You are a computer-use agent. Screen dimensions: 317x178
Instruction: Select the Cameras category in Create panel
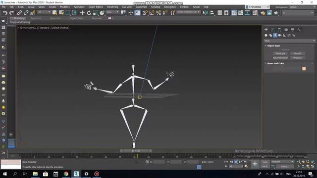280,35
